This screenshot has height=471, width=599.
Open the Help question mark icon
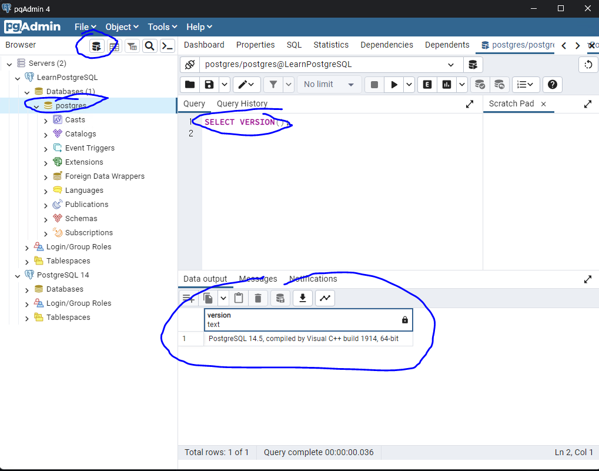pos(553,85)
